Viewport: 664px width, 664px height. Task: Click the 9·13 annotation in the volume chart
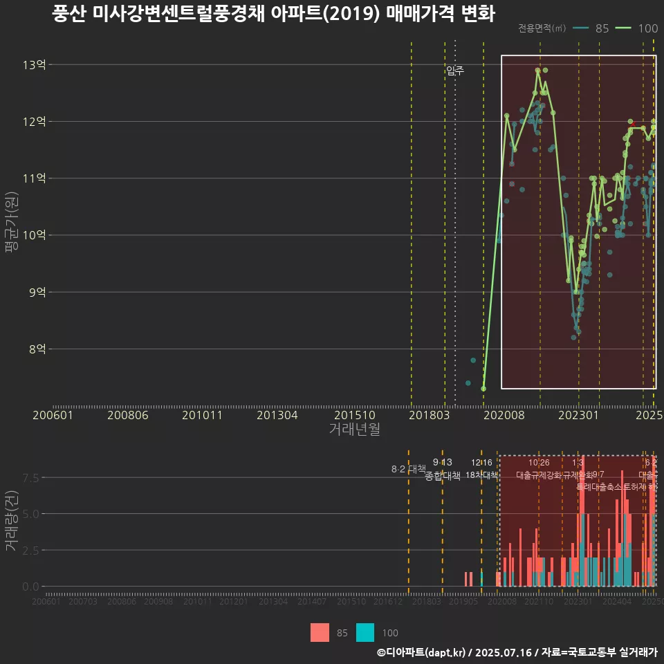pos(443,462)
